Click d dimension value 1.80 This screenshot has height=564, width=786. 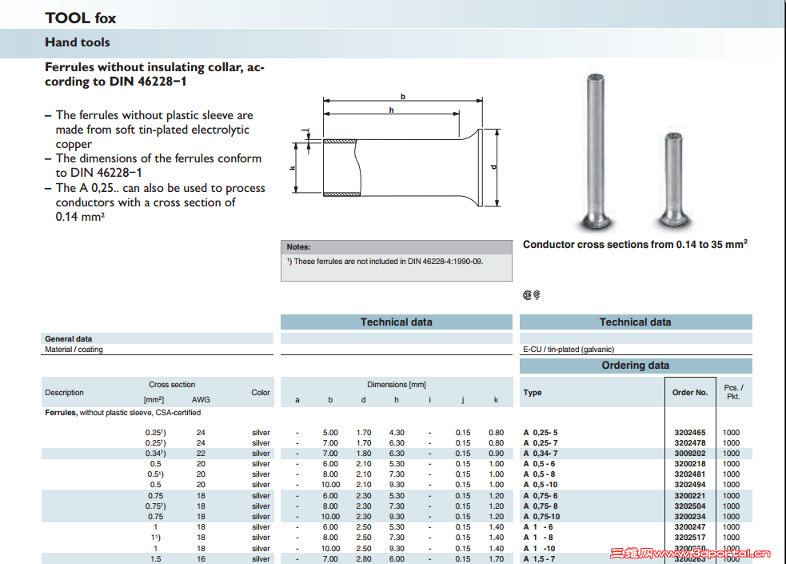tap(364, 454)
